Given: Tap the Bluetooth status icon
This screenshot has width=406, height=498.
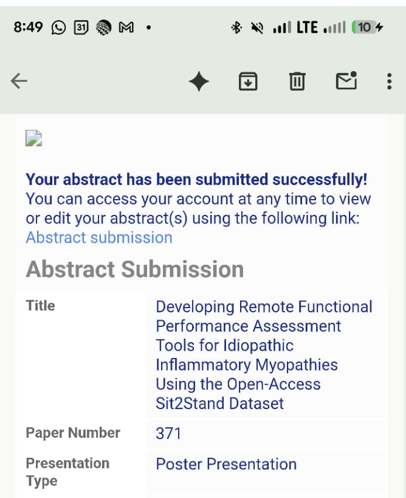Looking at the screenshot, I should click(x=236, y=27).
